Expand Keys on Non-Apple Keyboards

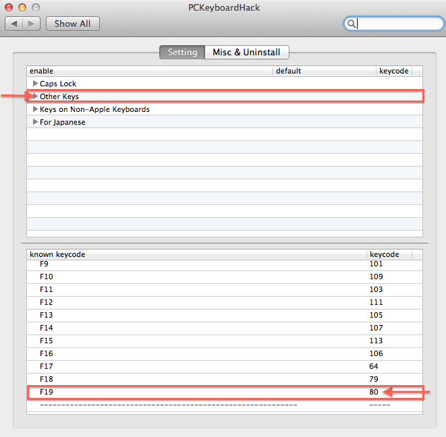click(36, 109)
